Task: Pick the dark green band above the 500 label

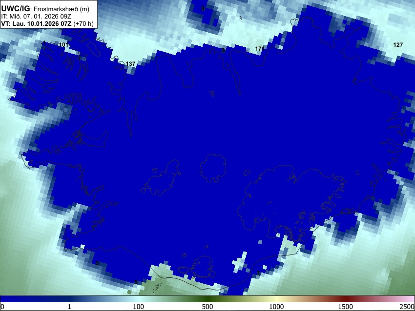Action: (207, 299)
